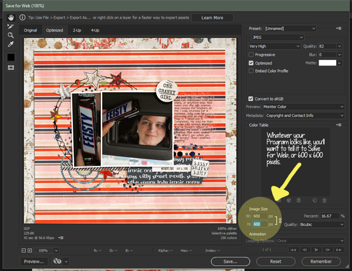Viewport: 352px width, 271px height.
Task: Click the Reset button
Action: tap(276, 262)
